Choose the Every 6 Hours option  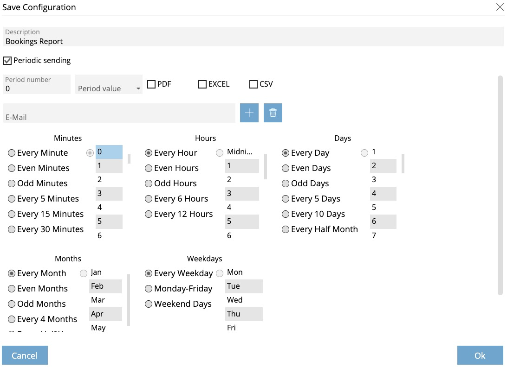pos(149,199)
